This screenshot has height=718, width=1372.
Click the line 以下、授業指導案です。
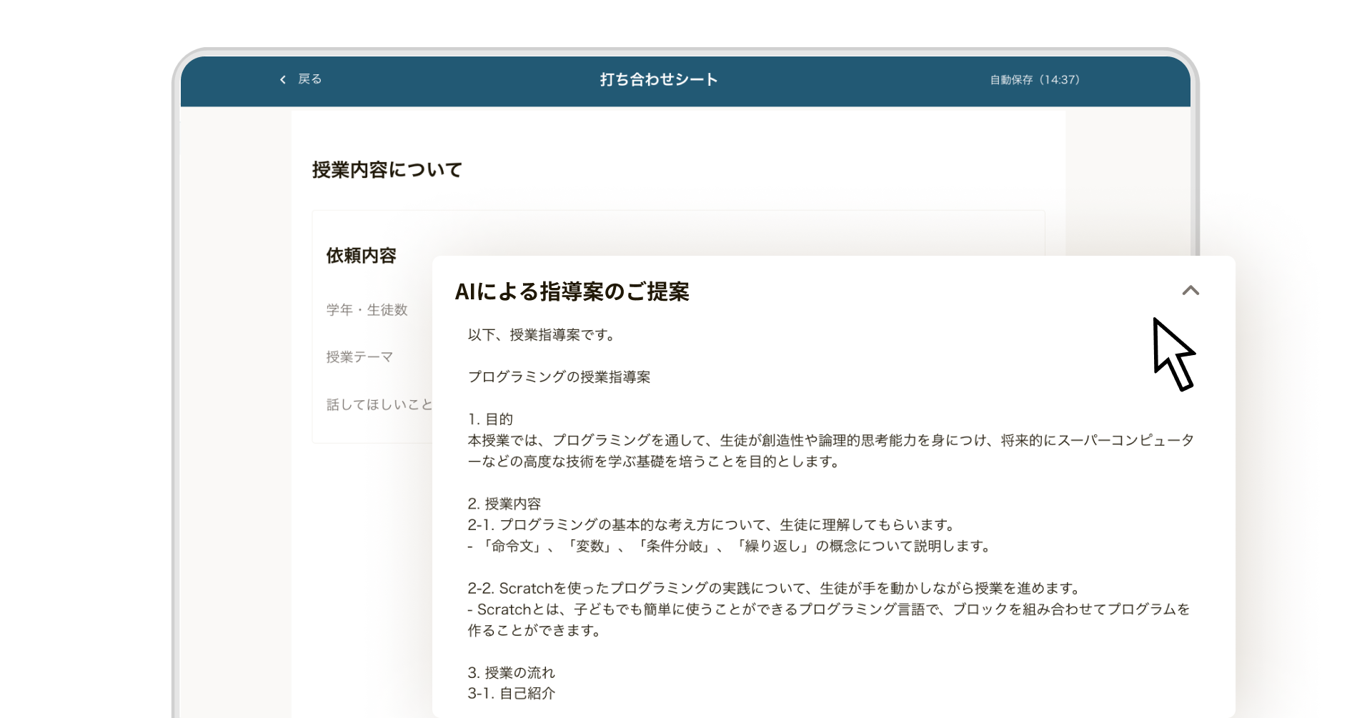[542, 335]
